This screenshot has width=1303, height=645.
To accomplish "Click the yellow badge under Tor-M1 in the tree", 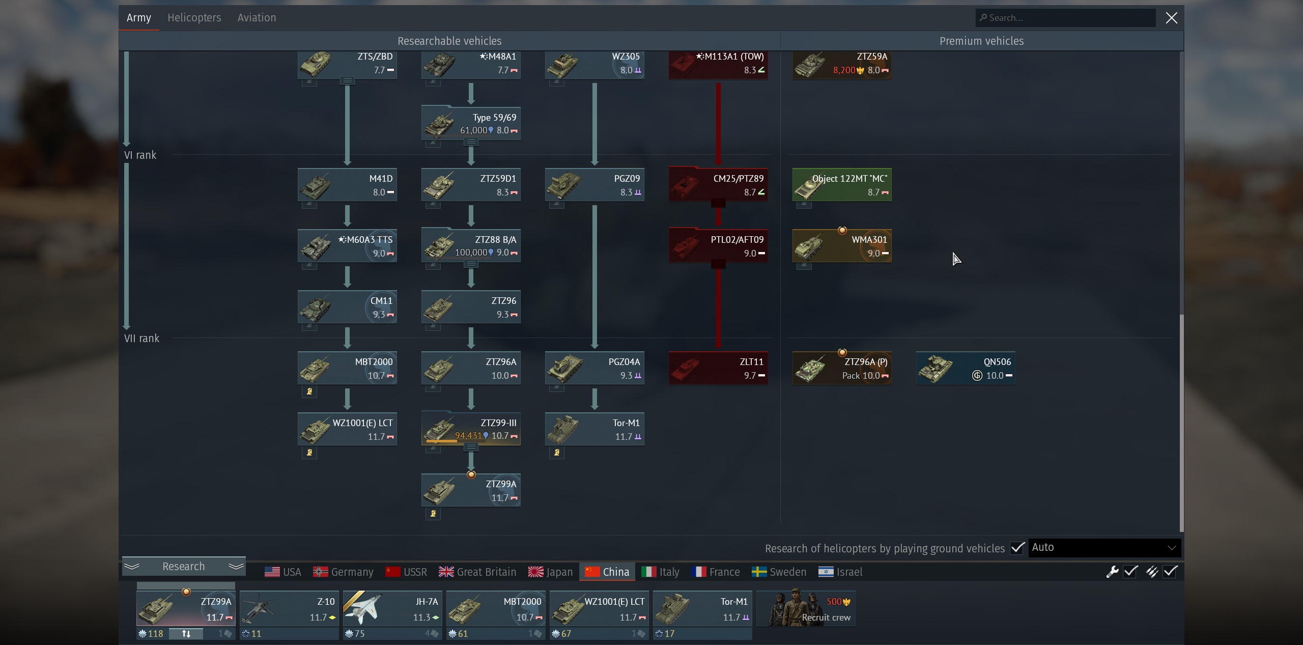I will (557, 453).
